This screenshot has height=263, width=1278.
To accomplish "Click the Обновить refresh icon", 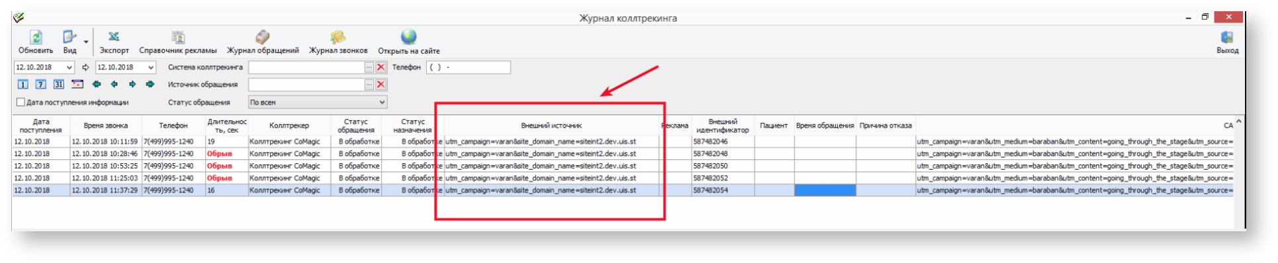I will pos(36,37).
